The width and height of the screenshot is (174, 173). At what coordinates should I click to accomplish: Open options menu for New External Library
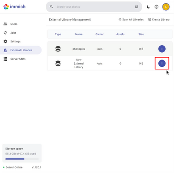click(162, 63)
